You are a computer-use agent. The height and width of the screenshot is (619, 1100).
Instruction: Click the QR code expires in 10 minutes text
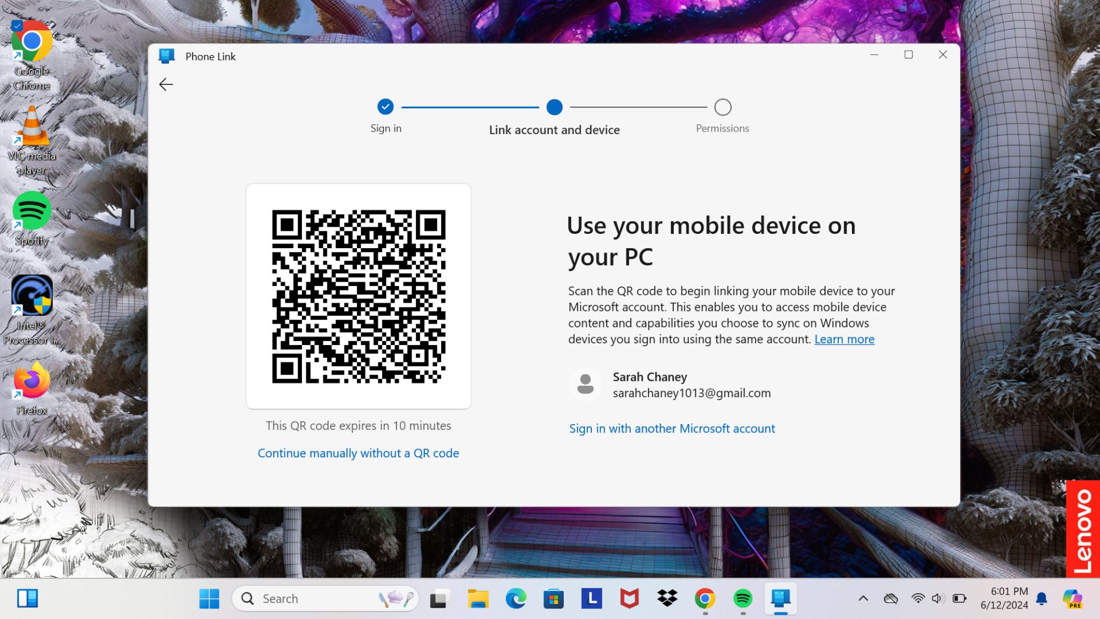pos(359,425)
